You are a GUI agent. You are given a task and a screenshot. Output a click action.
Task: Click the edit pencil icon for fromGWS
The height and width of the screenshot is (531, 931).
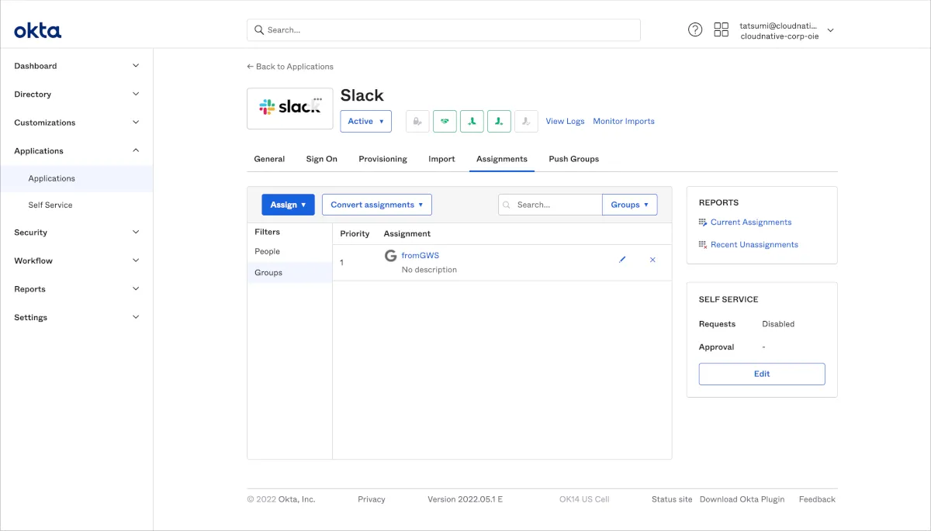(x=622, y=260)
